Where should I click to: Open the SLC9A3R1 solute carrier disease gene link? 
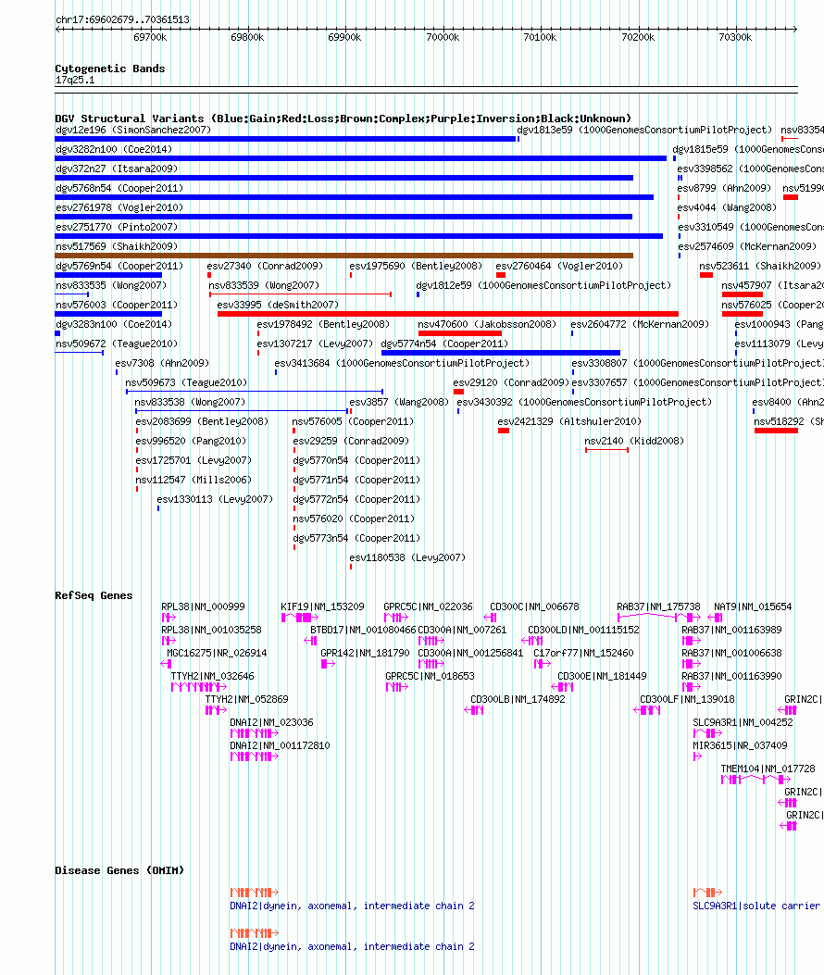point(756,906)
